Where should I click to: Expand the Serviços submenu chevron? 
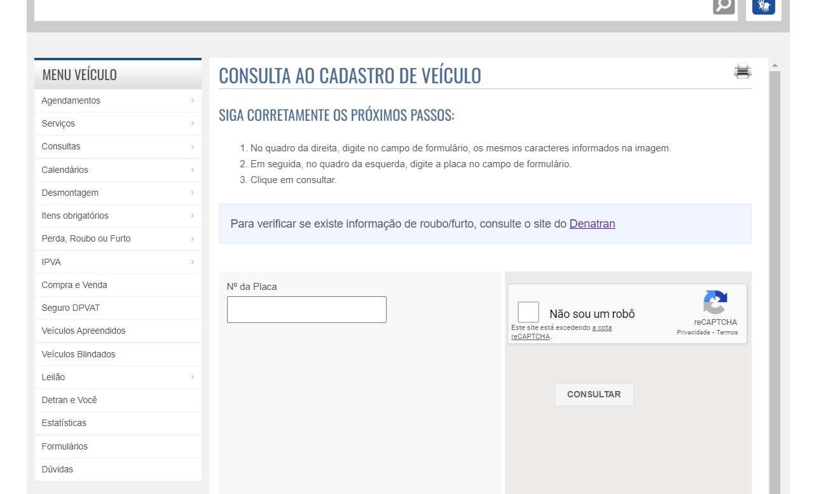192,123
